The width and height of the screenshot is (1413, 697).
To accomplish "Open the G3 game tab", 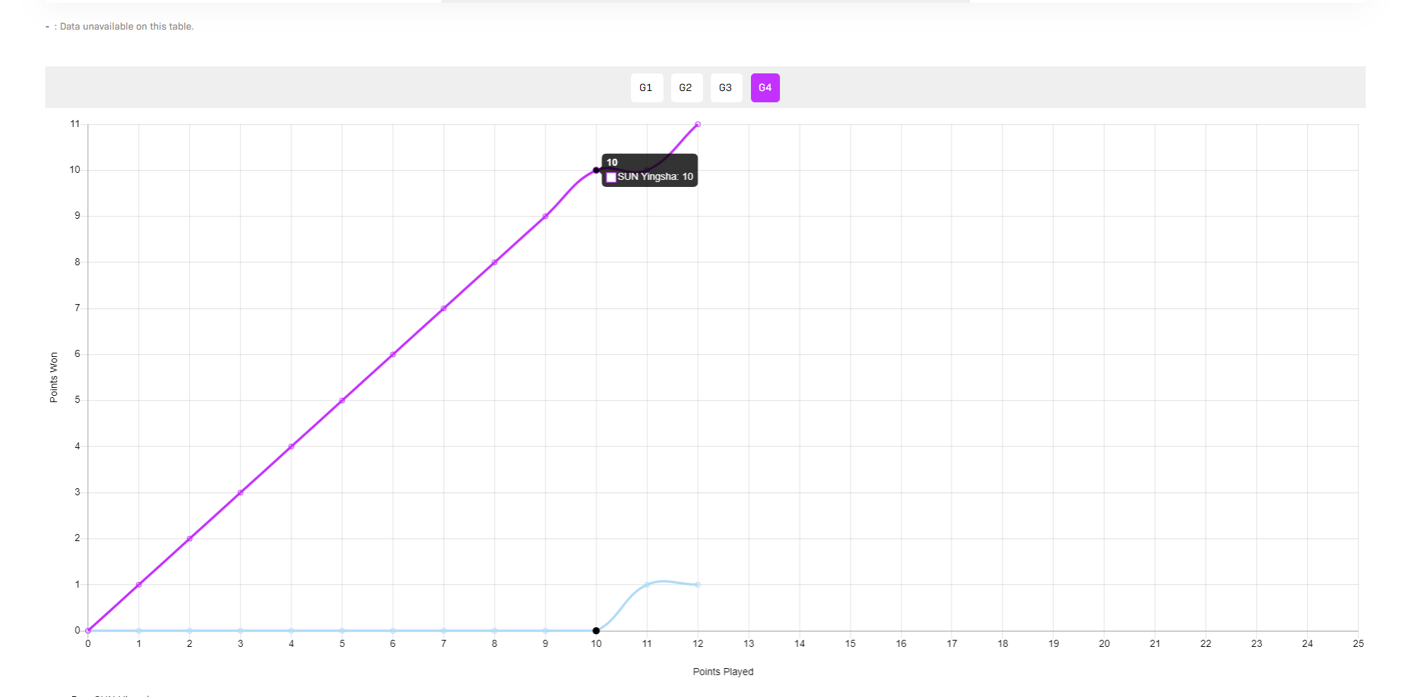I will [x=726, y=88].
